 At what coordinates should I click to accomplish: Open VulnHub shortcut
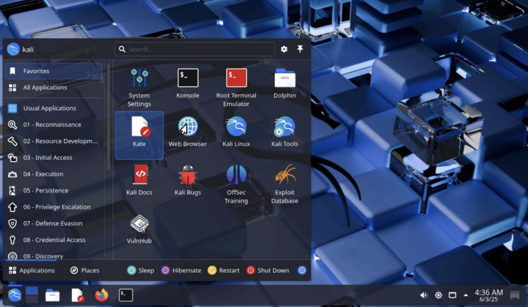139,229
